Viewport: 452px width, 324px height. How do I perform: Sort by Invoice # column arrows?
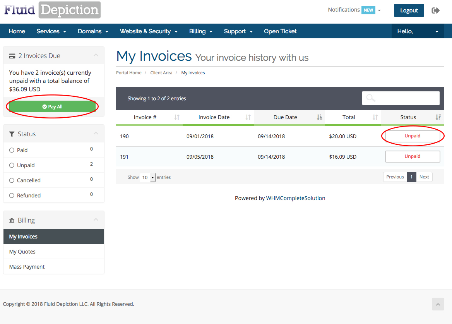177,117
